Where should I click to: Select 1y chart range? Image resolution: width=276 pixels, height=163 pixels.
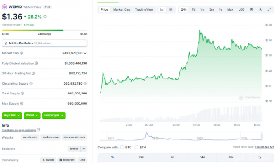(x=220, y=9)
